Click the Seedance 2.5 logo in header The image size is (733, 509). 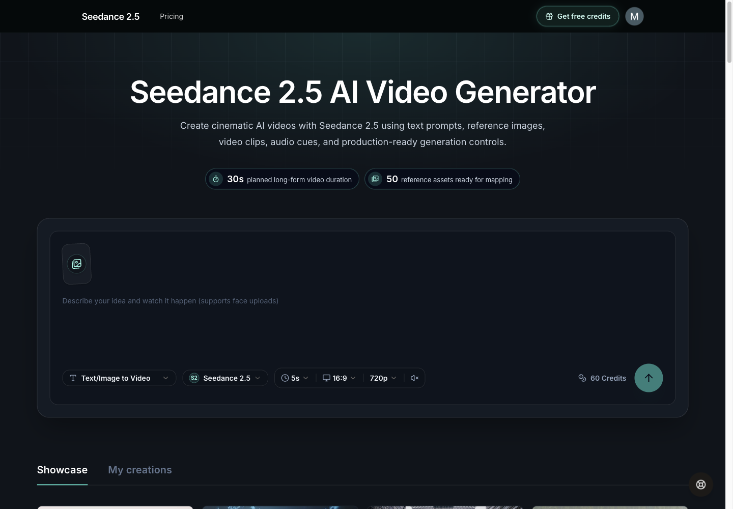click(110, 16)
